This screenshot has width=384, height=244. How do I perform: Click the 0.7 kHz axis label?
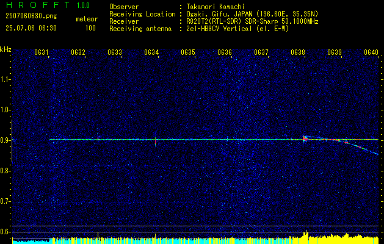5,201
